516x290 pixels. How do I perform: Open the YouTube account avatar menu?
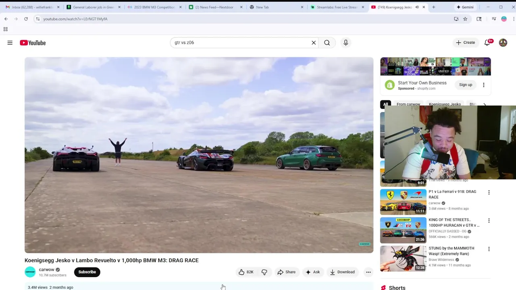(503, 43)
